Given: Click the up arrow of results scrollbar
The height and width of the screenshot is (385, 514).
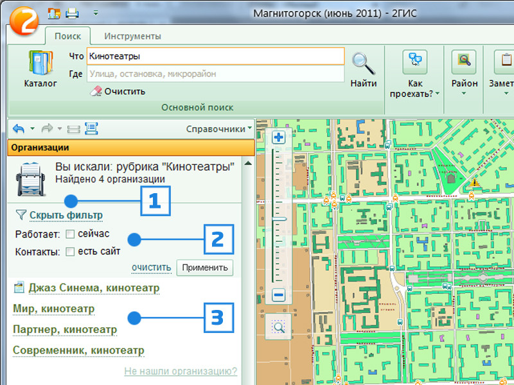Looking at the screenshot, I should (248, 163).
